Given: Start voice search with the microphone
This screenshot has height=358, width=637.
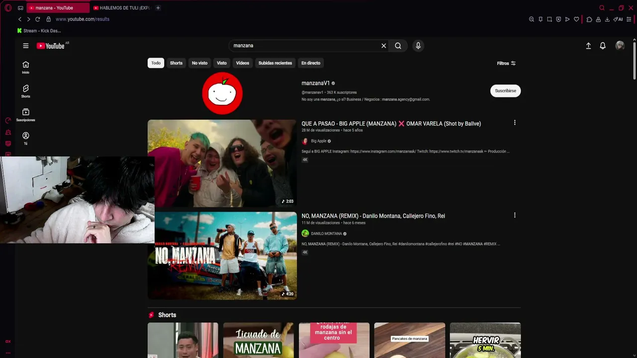Looking at the screenshot, I should pyautogui.click(x=418, y=46).
